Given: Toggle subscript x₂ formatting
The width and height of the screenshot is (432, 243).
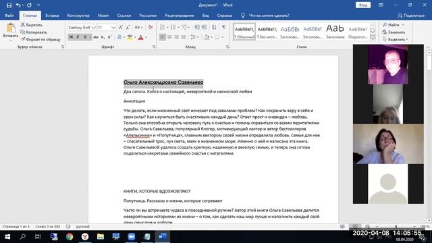Looking at the screenshot, I should click(x=103, y=37).
